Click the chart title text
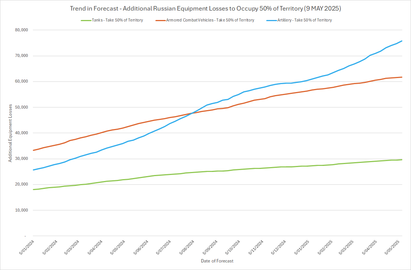Screen dimensions: 411x270 (x=205, y=8)
